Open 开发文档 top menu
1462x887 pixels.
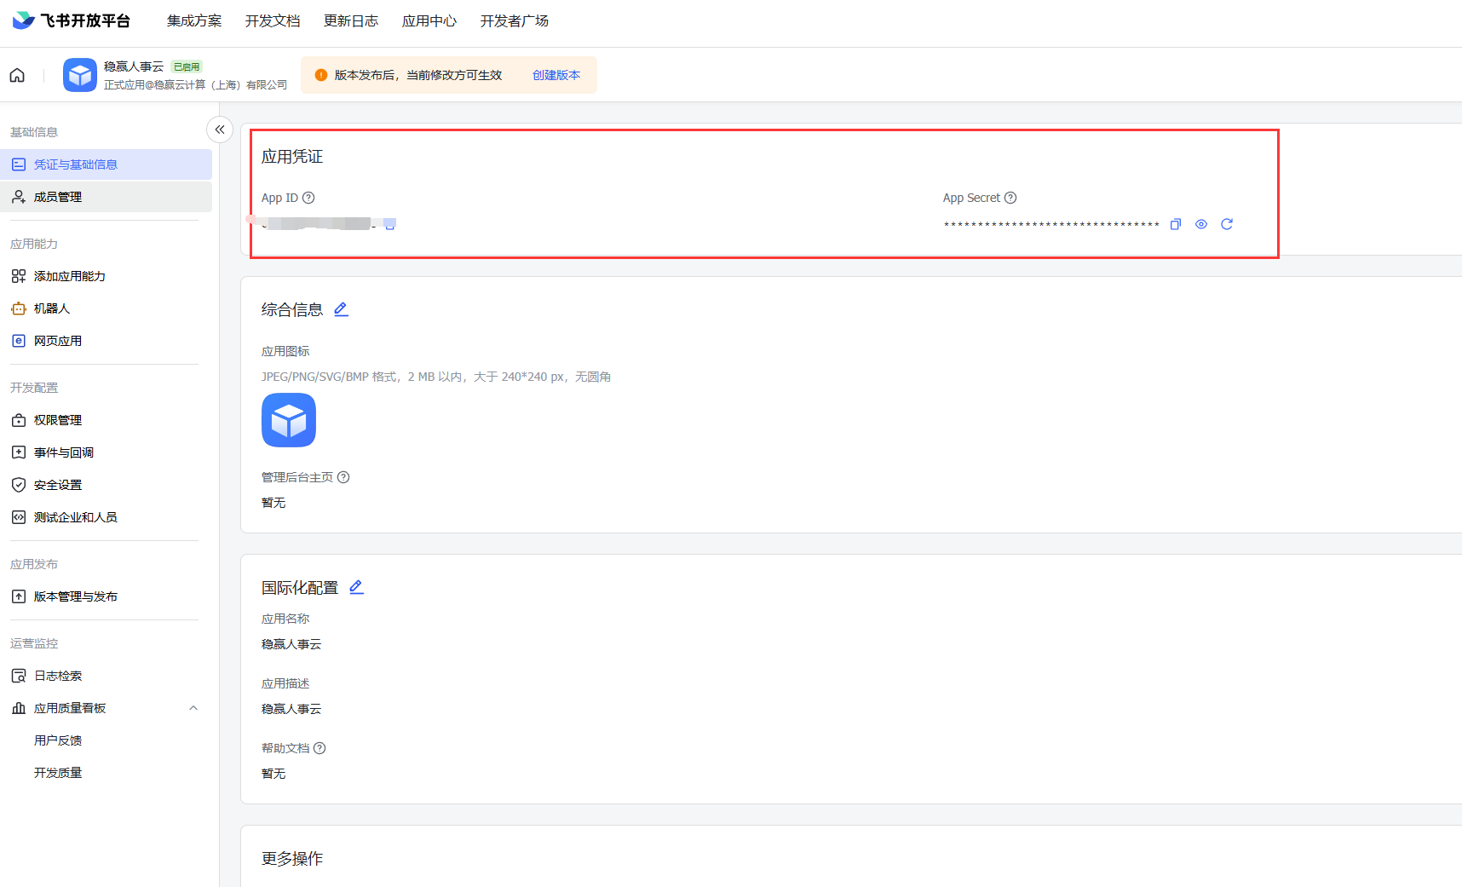click(x=273, y=21)
